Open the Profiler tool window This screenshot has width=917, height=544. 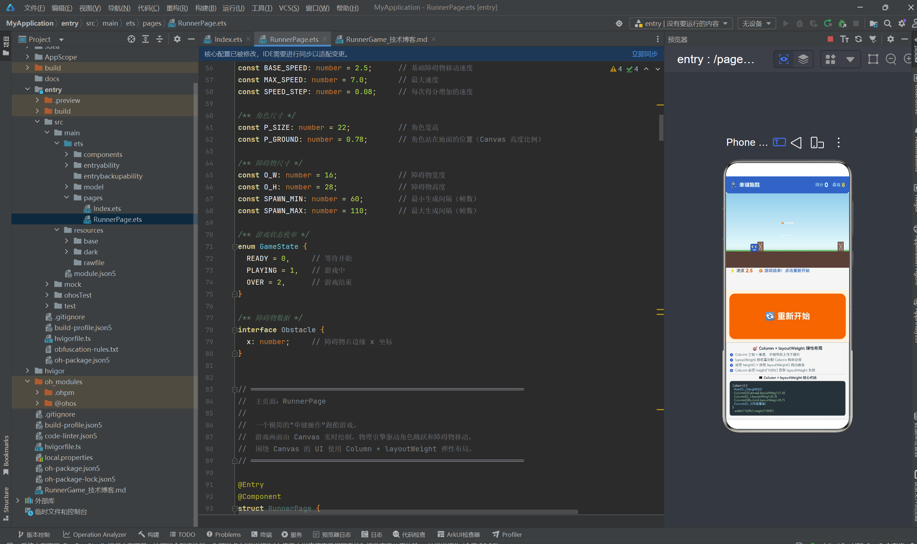pos(507,534)
